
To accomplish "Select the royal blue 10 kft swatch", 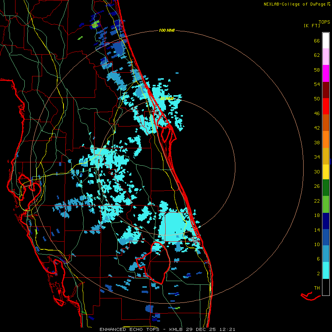I will point(326,237).
